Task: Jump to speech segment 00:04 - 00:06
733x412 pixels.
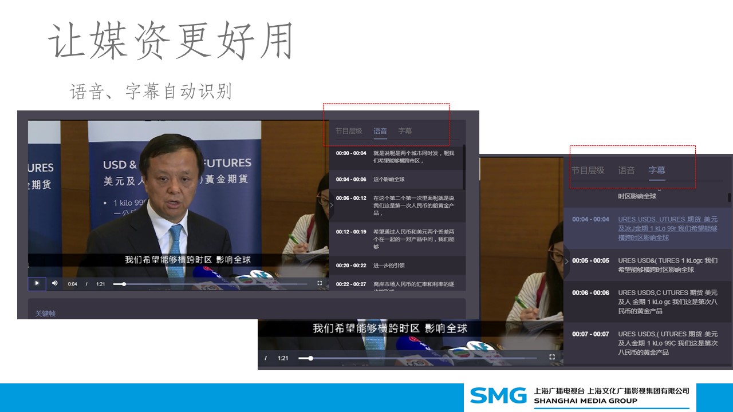Action: pos(351,180)
